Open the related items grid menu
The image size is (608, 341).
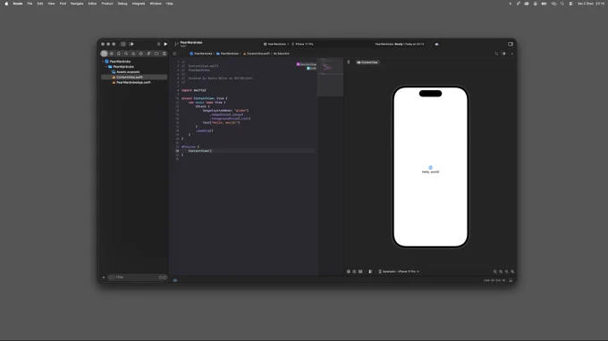174,54
